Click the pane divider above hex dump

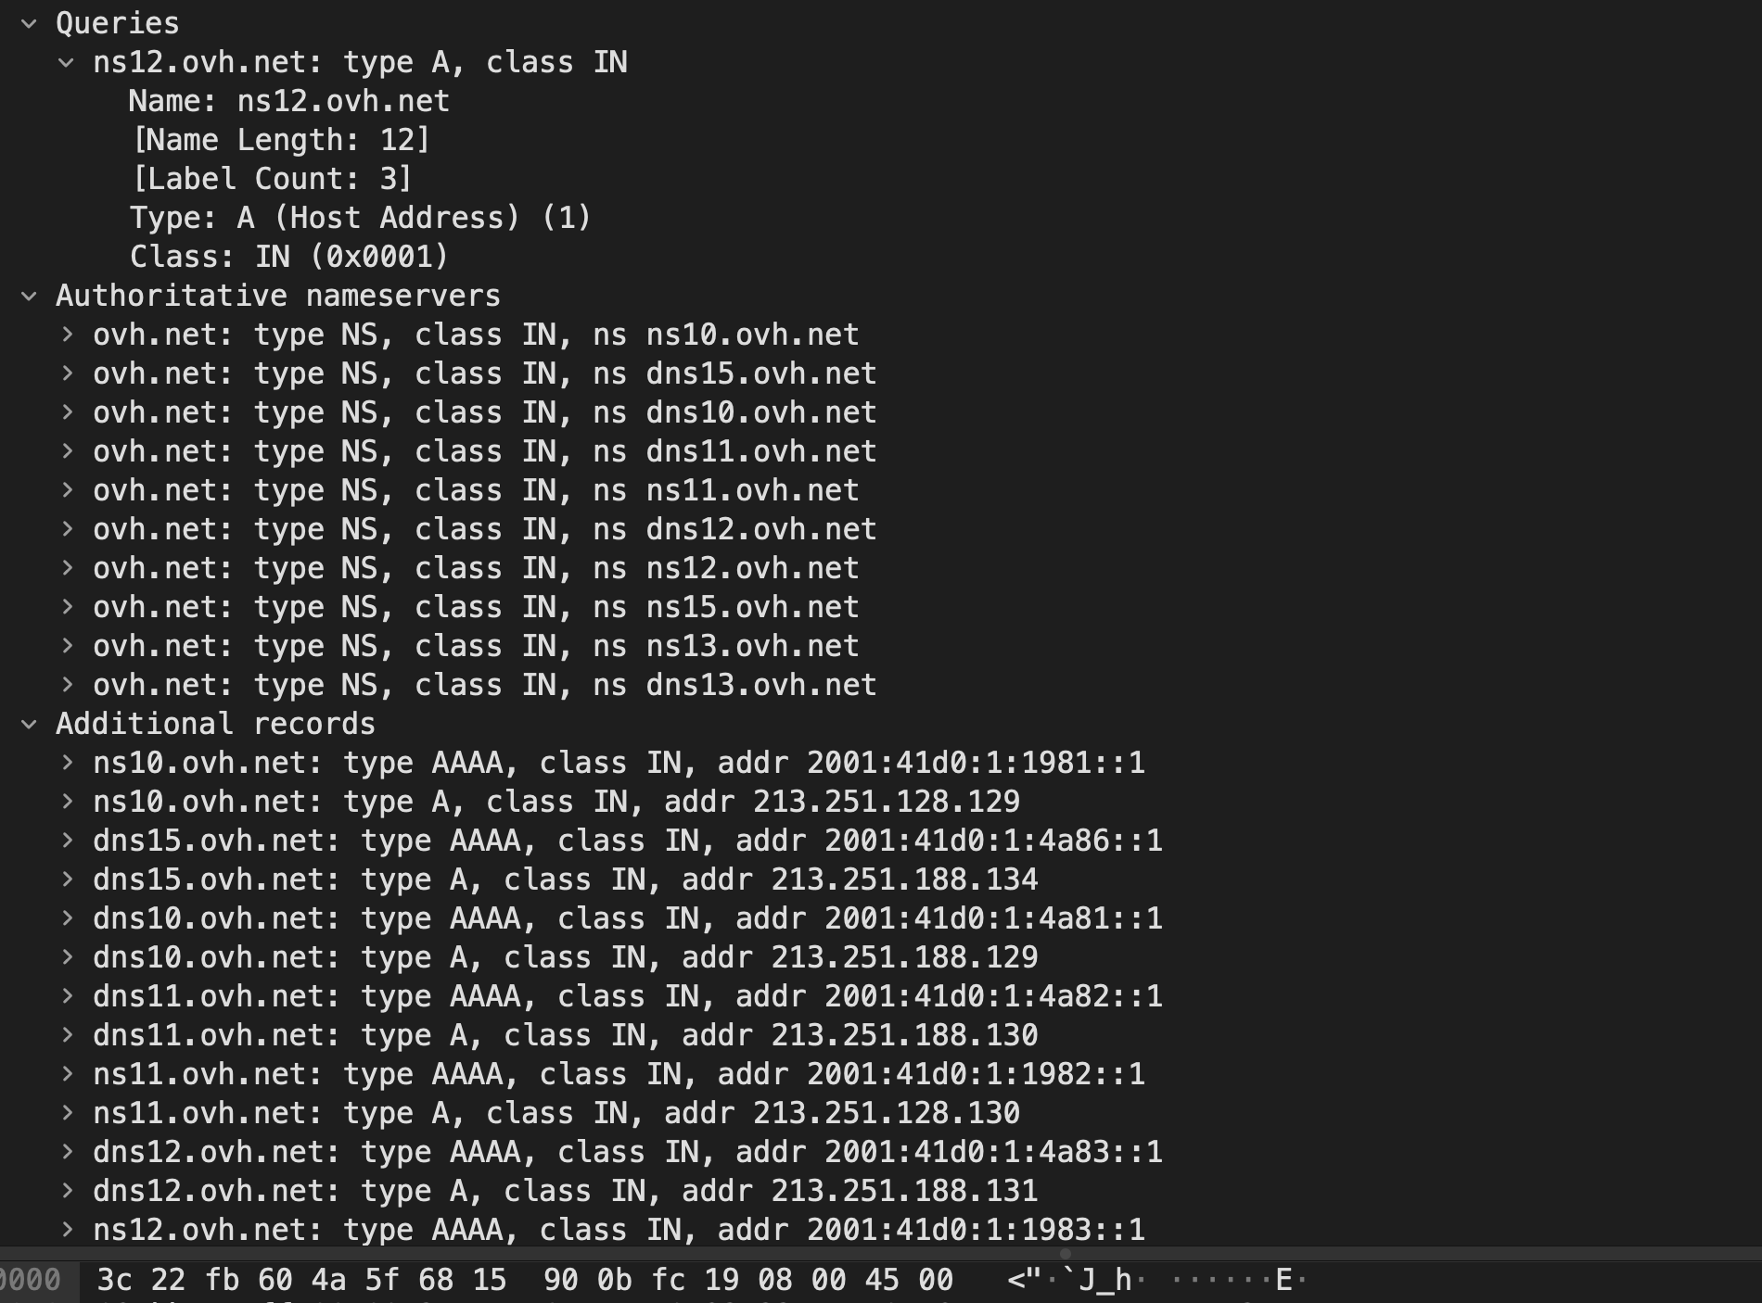881,1253
